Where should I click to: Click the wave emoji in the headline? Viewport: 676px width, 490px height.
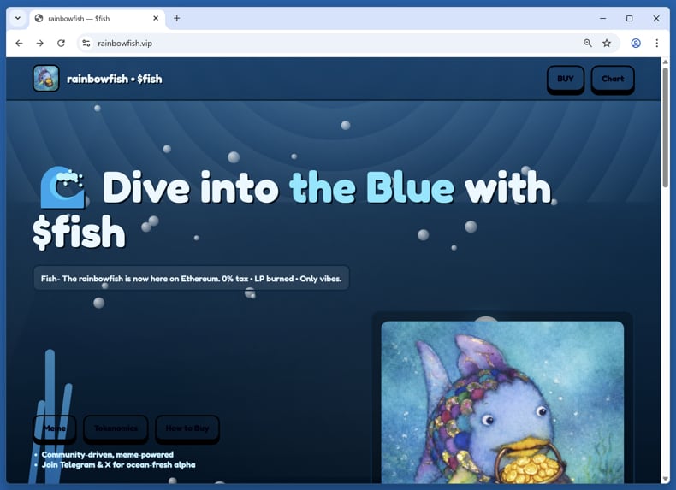pyautogui.click(x=63, y=187)
